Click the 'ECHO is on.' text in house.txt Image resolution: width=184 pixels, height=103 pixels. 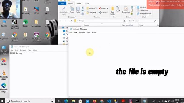pyautogui.click(x=16, y=53)
